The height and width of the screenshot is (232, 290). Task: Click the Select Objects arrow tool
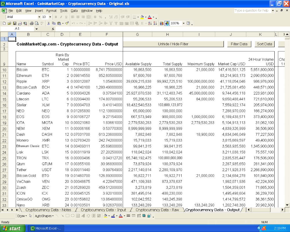pyautogui.click(x=30, y=216)
